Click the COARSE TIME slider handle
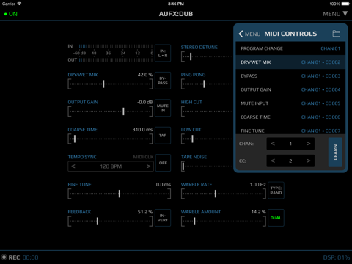The image size is (352, 264). 75,139
